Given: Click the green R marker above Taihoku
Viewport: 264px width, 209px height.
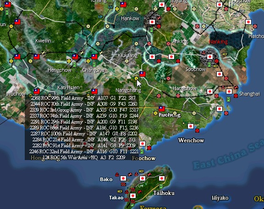Looking at the screenshot, I should pyautogui.click(x=161, y=186).
